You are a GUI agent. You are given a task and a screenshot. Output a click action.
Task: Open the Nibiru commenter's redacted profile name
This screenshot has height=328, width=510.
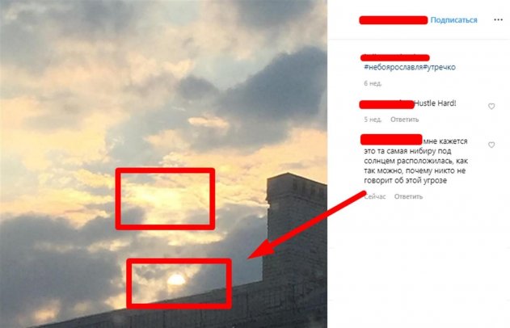[x=391, y=140]
